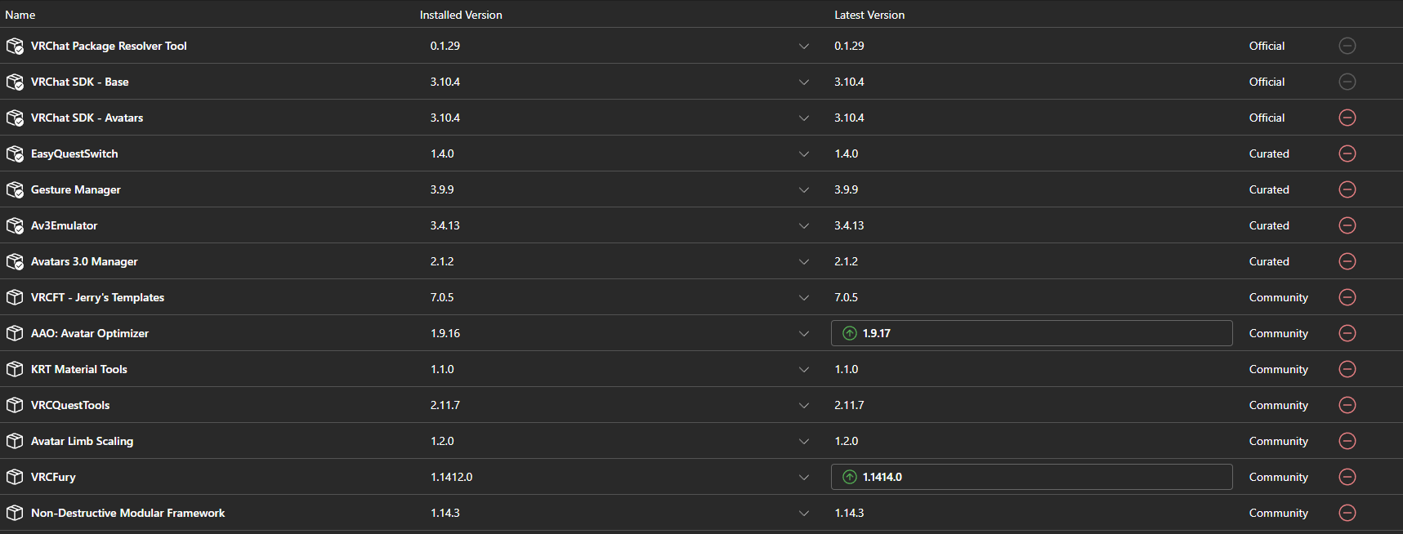This screenshot has height=534, width=1403.
Task: Click latest version 3.4.13 of Av3Emulator
Action: click(849, 225)
